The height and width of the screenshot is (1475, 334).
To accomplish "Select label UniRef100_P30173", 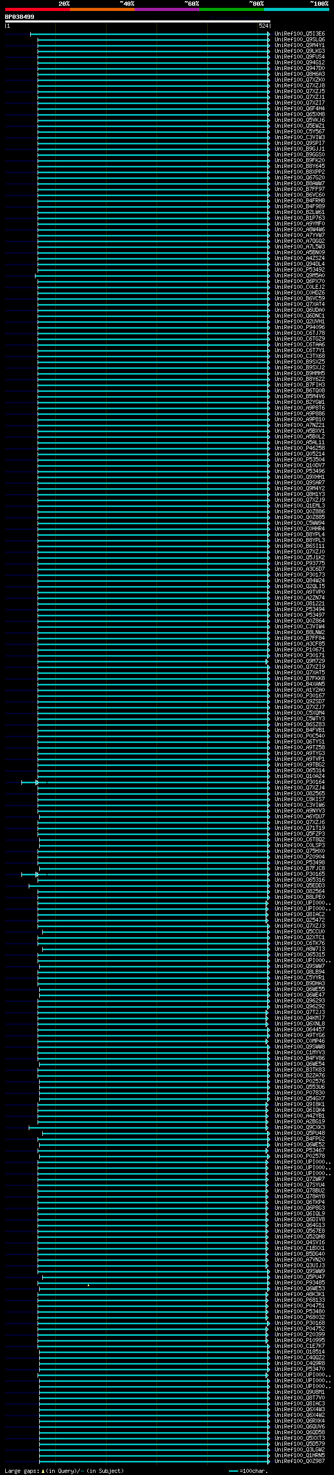I will pyautogui.click(x=300, y=575).
